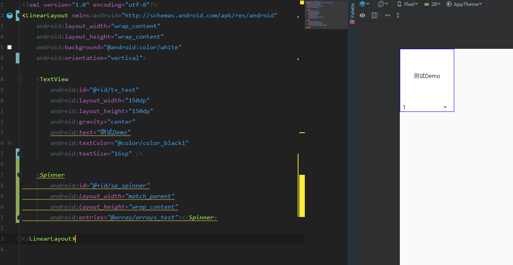Viewport: 513px width, 265px height.
Task: Click the gray color preview beside textColor attribute
Action: pos(9,143)
